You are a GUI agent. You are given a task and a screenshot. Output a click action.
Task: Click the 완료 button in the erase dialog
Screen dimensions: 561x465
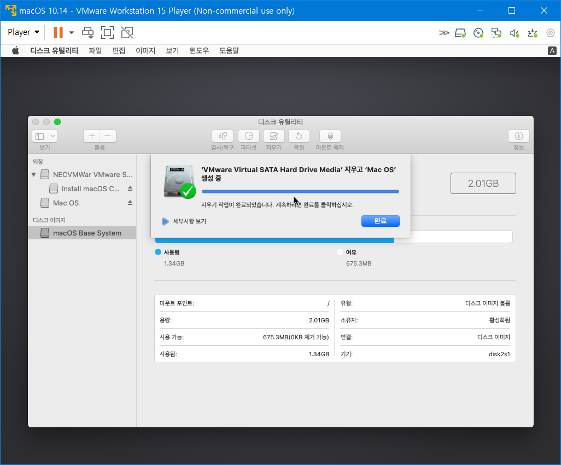pos(381,221)
